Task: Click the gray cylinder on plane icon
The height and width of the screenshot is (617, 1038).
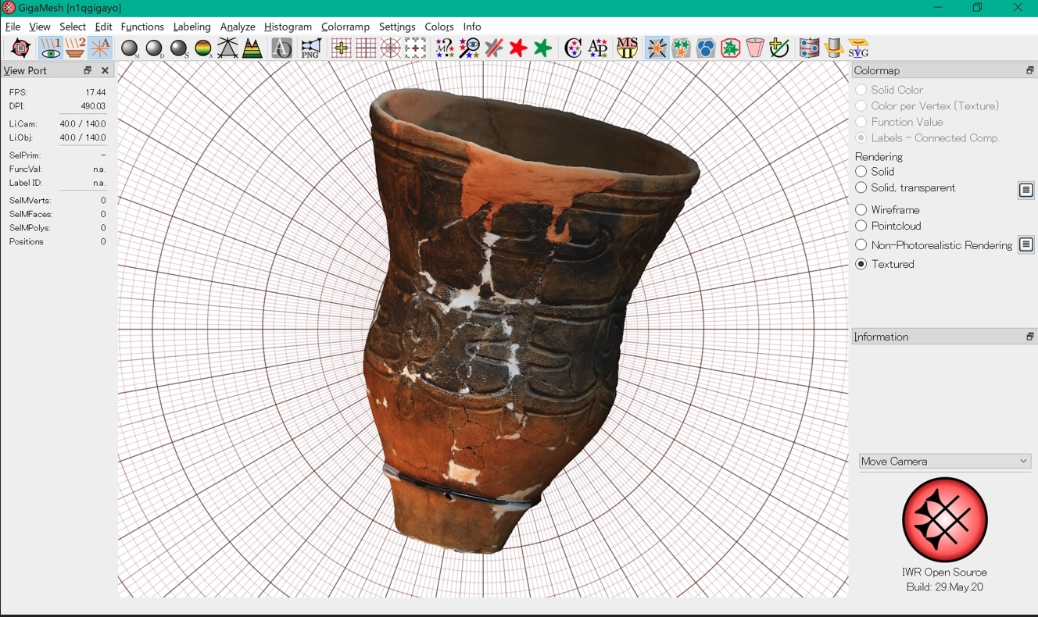Action: (834, 48)
